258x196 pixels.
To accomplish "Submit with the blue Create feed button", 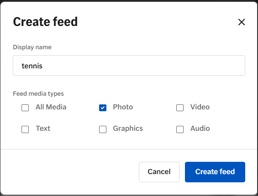I will pos(215,172).
